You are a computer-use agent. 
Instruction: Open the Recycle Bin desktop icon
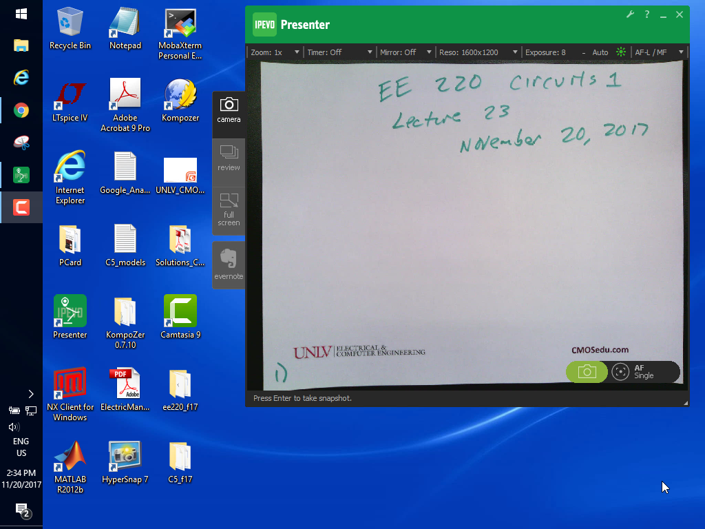70,29
